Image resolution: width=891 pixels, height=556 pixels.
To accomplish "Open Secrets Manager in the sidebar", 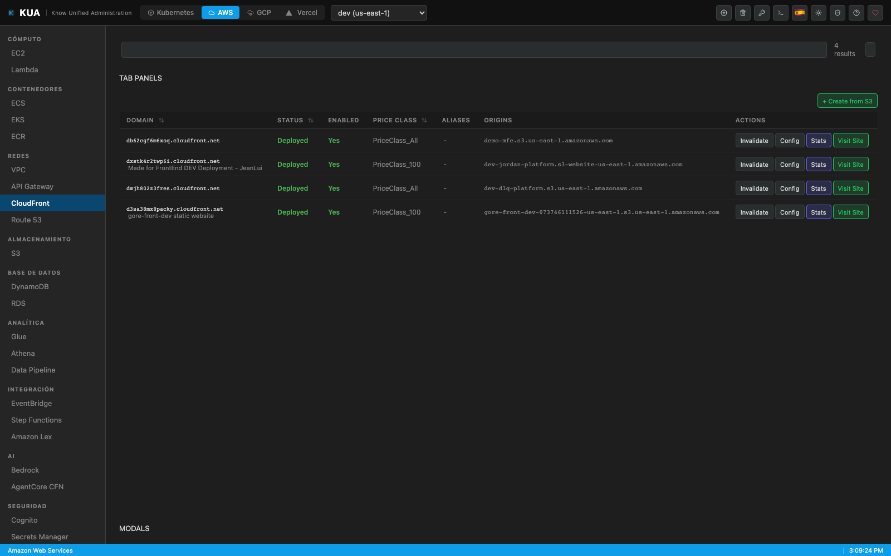I will click(x=53, y=537).
